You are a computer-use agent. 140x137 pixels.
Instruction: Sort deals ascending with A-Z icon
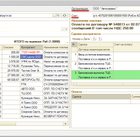95,39
